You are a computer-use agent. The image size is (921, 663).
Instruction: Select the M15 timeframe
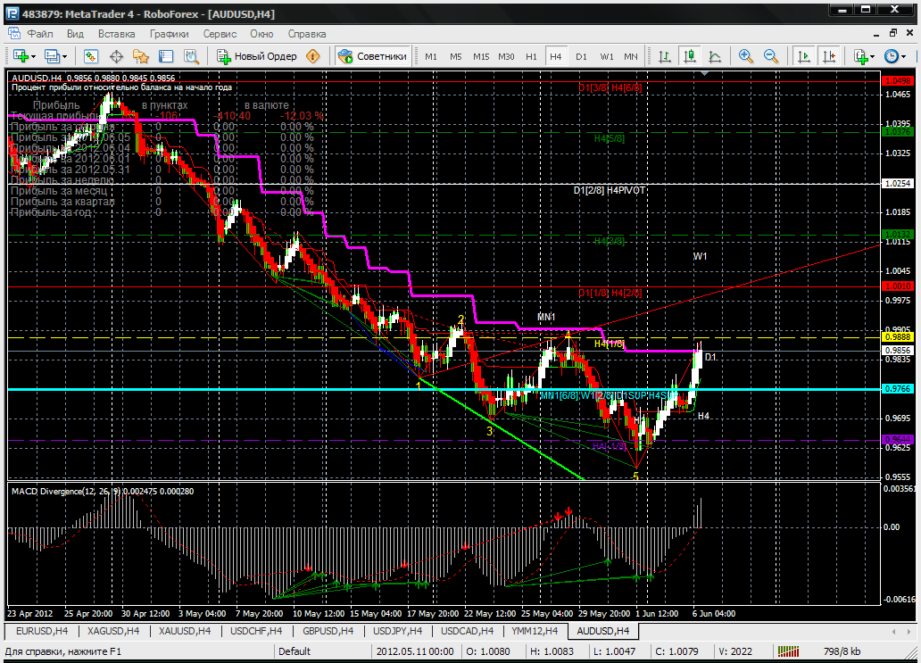click(481, 56)
